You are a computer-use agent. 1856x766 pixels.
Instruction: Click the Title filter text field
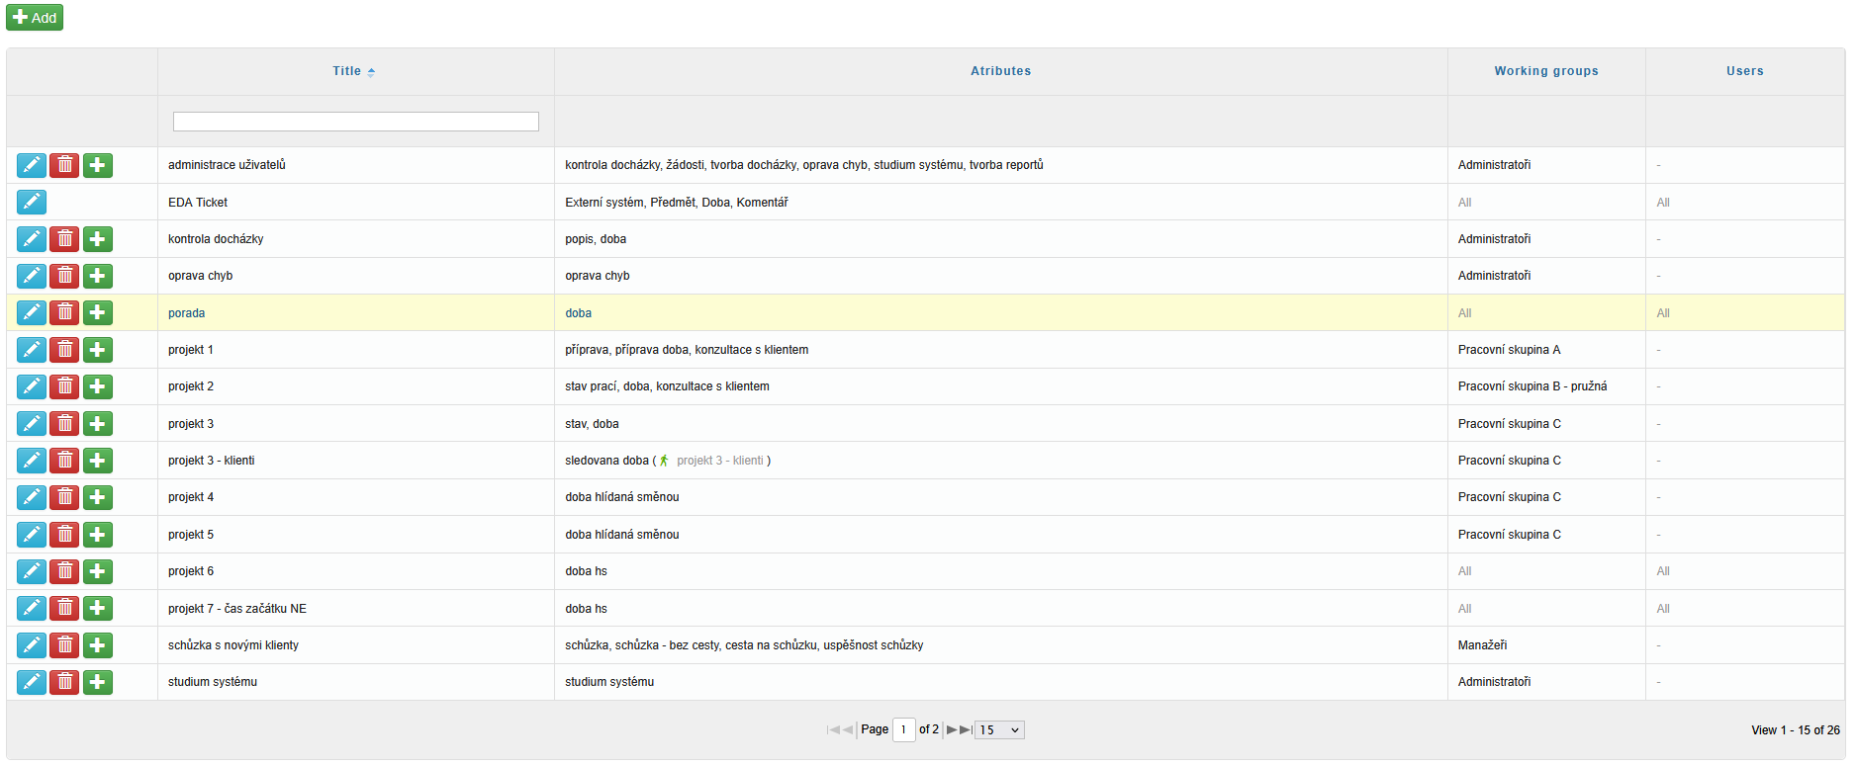(x=355, y=122)
